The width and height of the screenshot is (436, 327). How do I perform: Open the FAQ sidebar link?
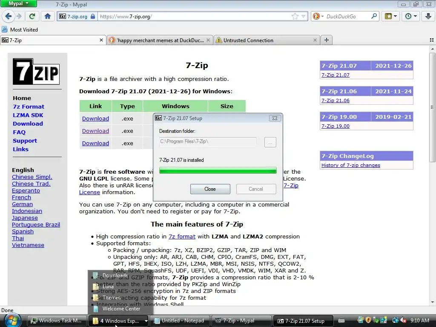(19, 132)
